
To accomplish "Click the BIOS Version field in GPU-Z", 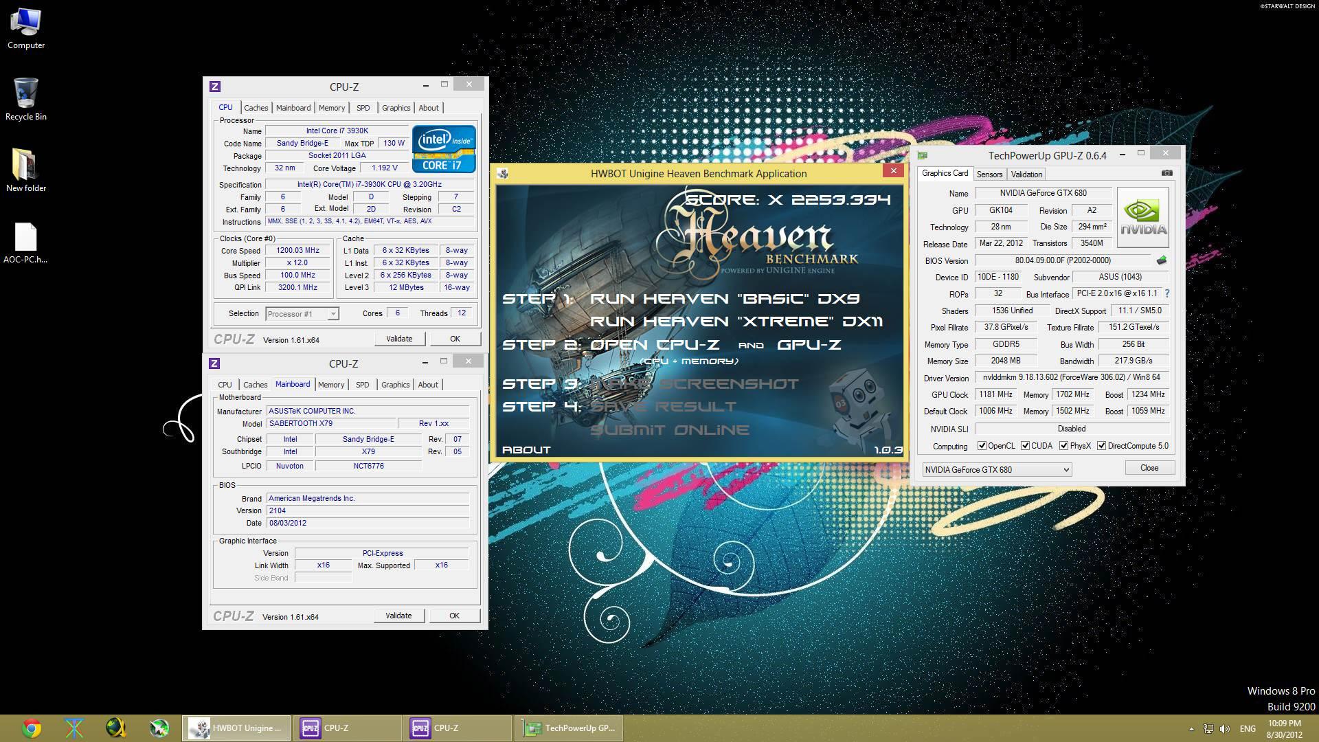I will click(1062, 260).
